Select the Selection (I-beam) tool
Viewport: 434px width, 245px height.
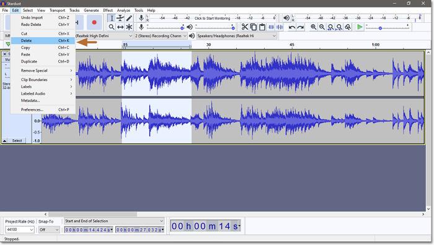tap(112, 18)
